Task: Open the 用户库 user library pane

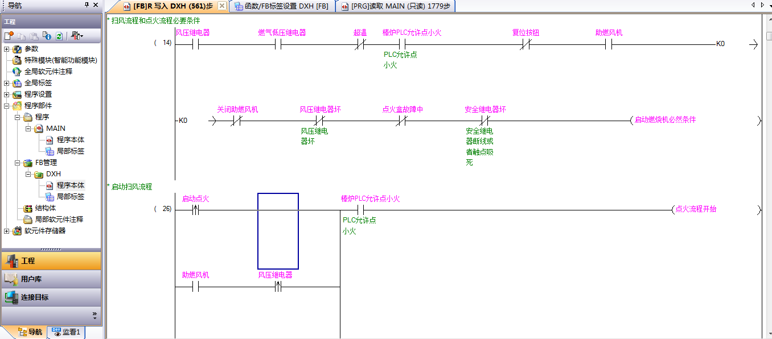Action: 31,279
